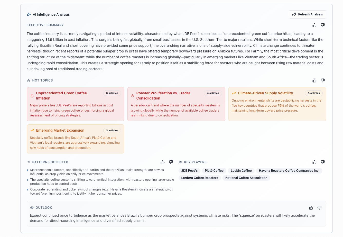Select the Luckin Coffee chip
Image resolution: width=343 pixels, height=237 pixels.
point(241,170)
